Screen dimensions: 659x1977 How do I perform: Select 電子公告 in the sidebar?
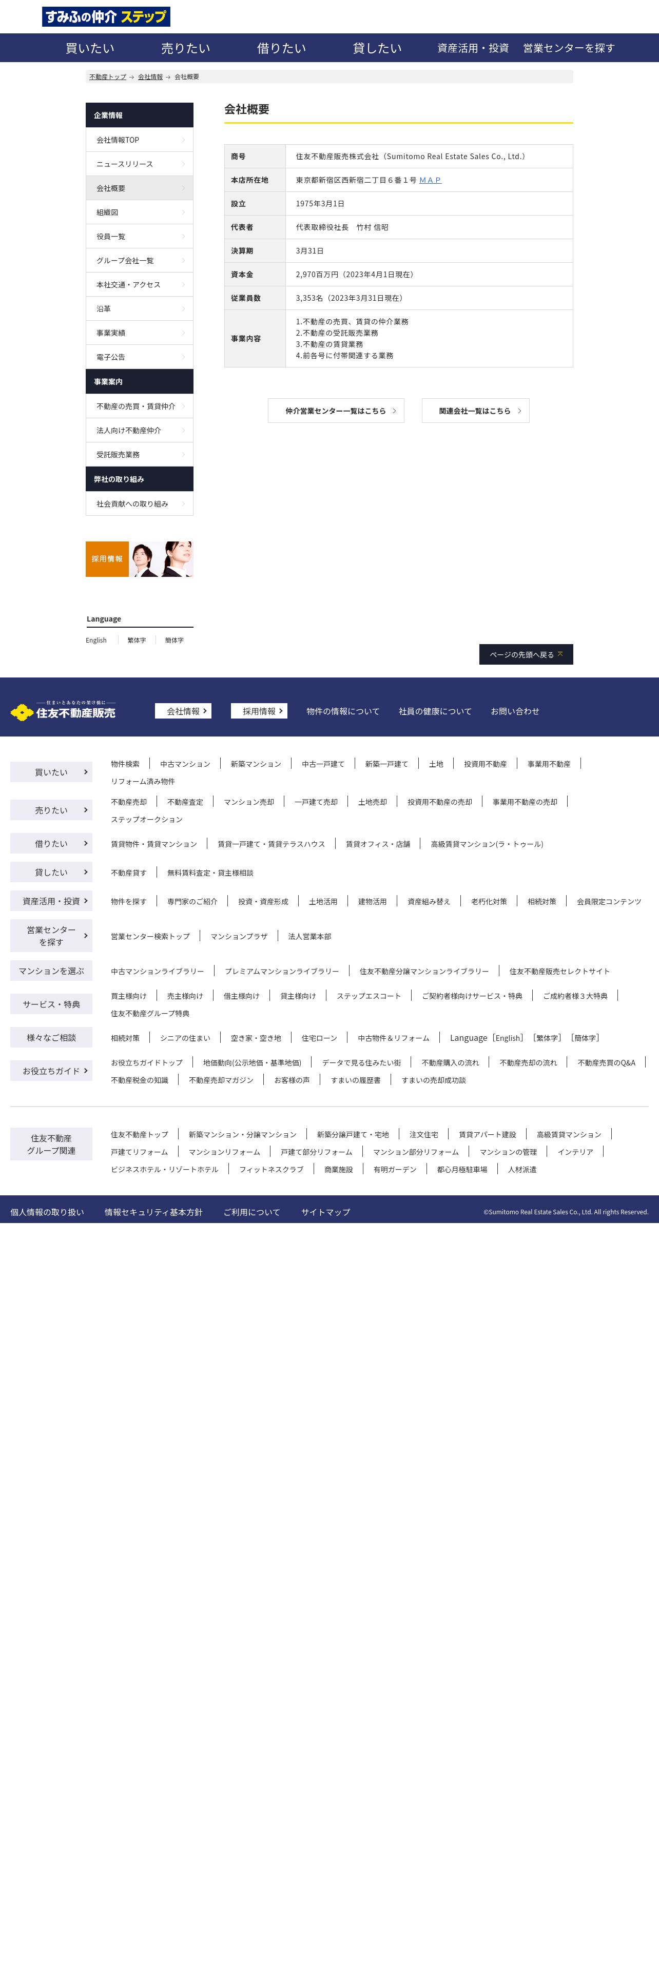click(x=140, y=357)
